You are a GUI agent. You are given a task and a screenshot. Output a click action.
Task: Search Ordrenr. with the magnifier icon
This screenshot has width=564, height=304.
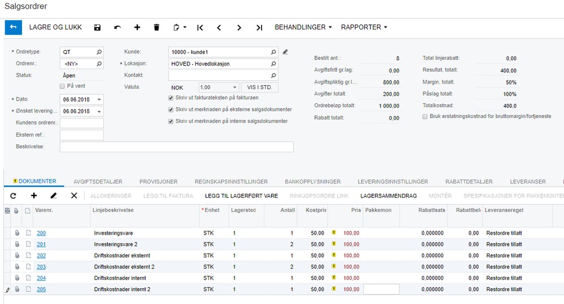click(x=99, y=64)
